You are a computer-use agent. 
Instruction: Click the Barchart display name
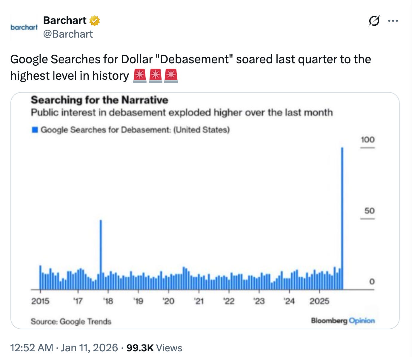[64, 20]
